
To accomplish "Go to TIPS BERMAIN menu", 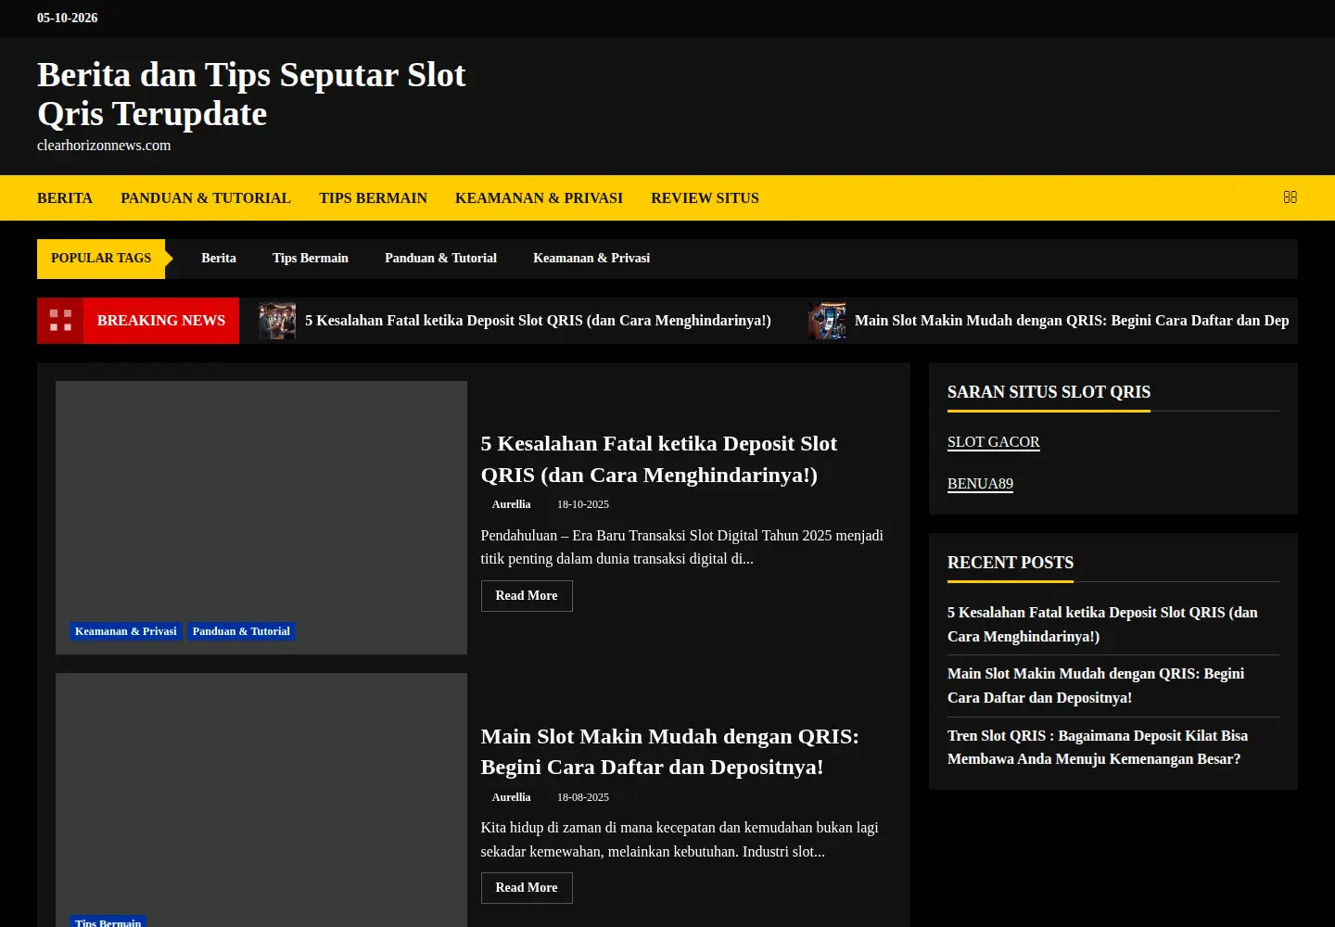I will pos(373,198).
